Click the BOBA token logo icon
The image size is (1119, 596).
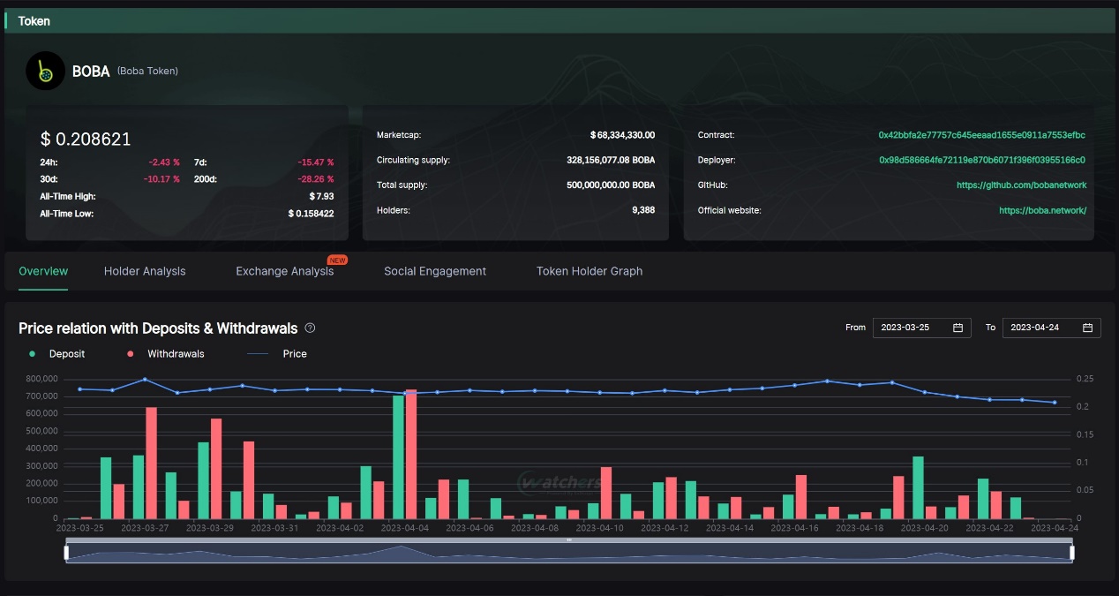[45, 71]
